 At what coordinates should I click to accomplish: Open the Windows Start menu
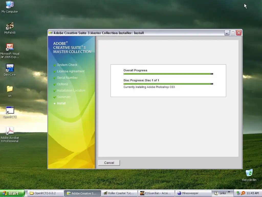coord(12,193)
